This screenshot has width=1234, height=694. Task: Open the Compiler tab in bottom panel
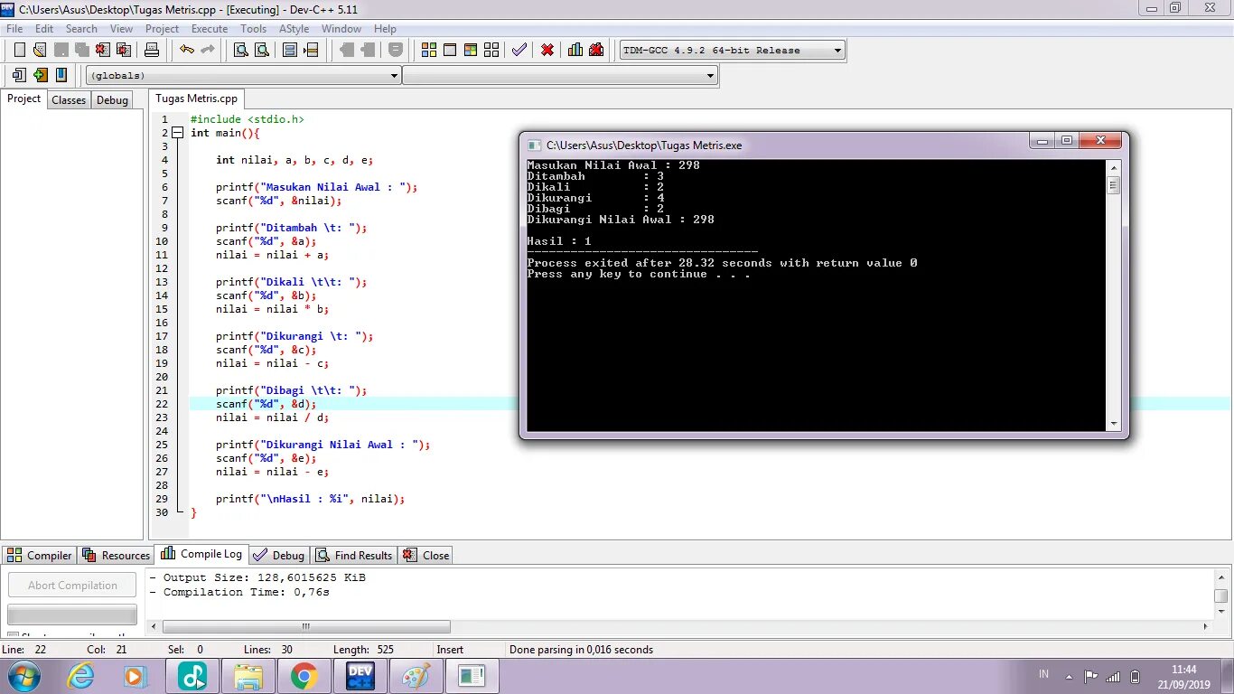click(40, 555)
